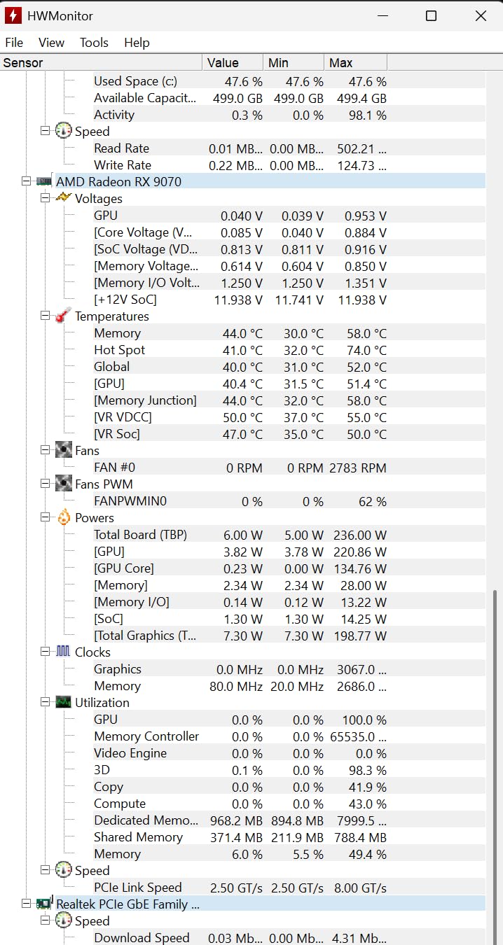Click the Max column header
The width and height of the screenshot is (503, 945).
point(356,63)
